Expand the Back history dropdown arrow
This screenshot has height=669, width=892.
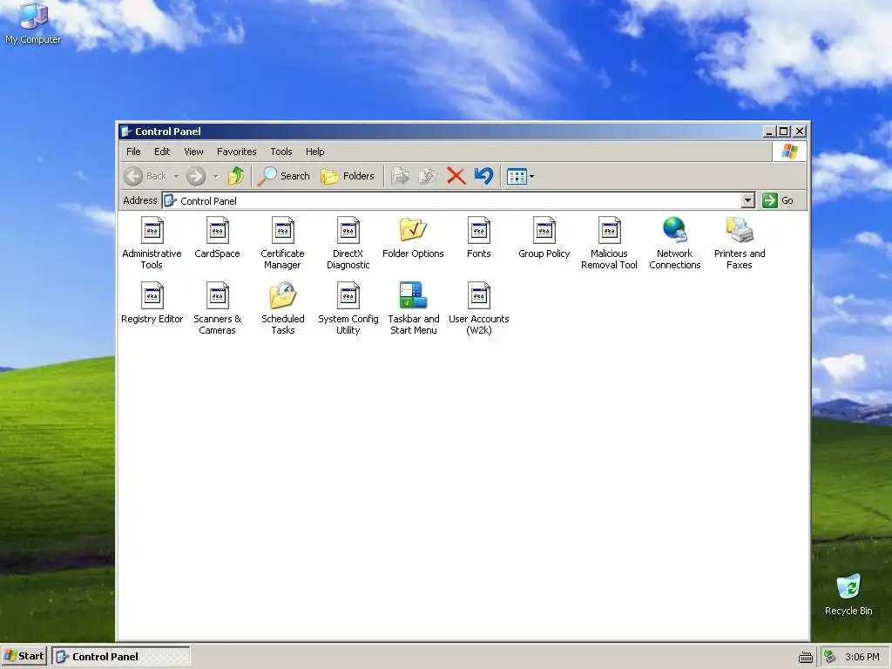[176, 176]
